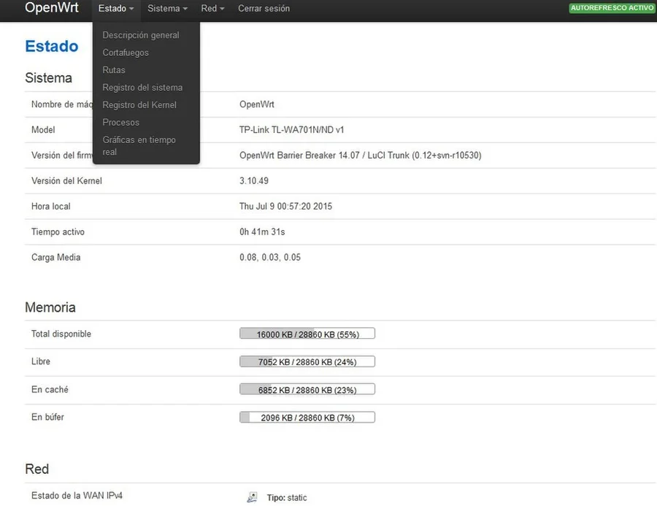Click the En búfer row label
Viewport: 657px width, 506px height.
47,417
